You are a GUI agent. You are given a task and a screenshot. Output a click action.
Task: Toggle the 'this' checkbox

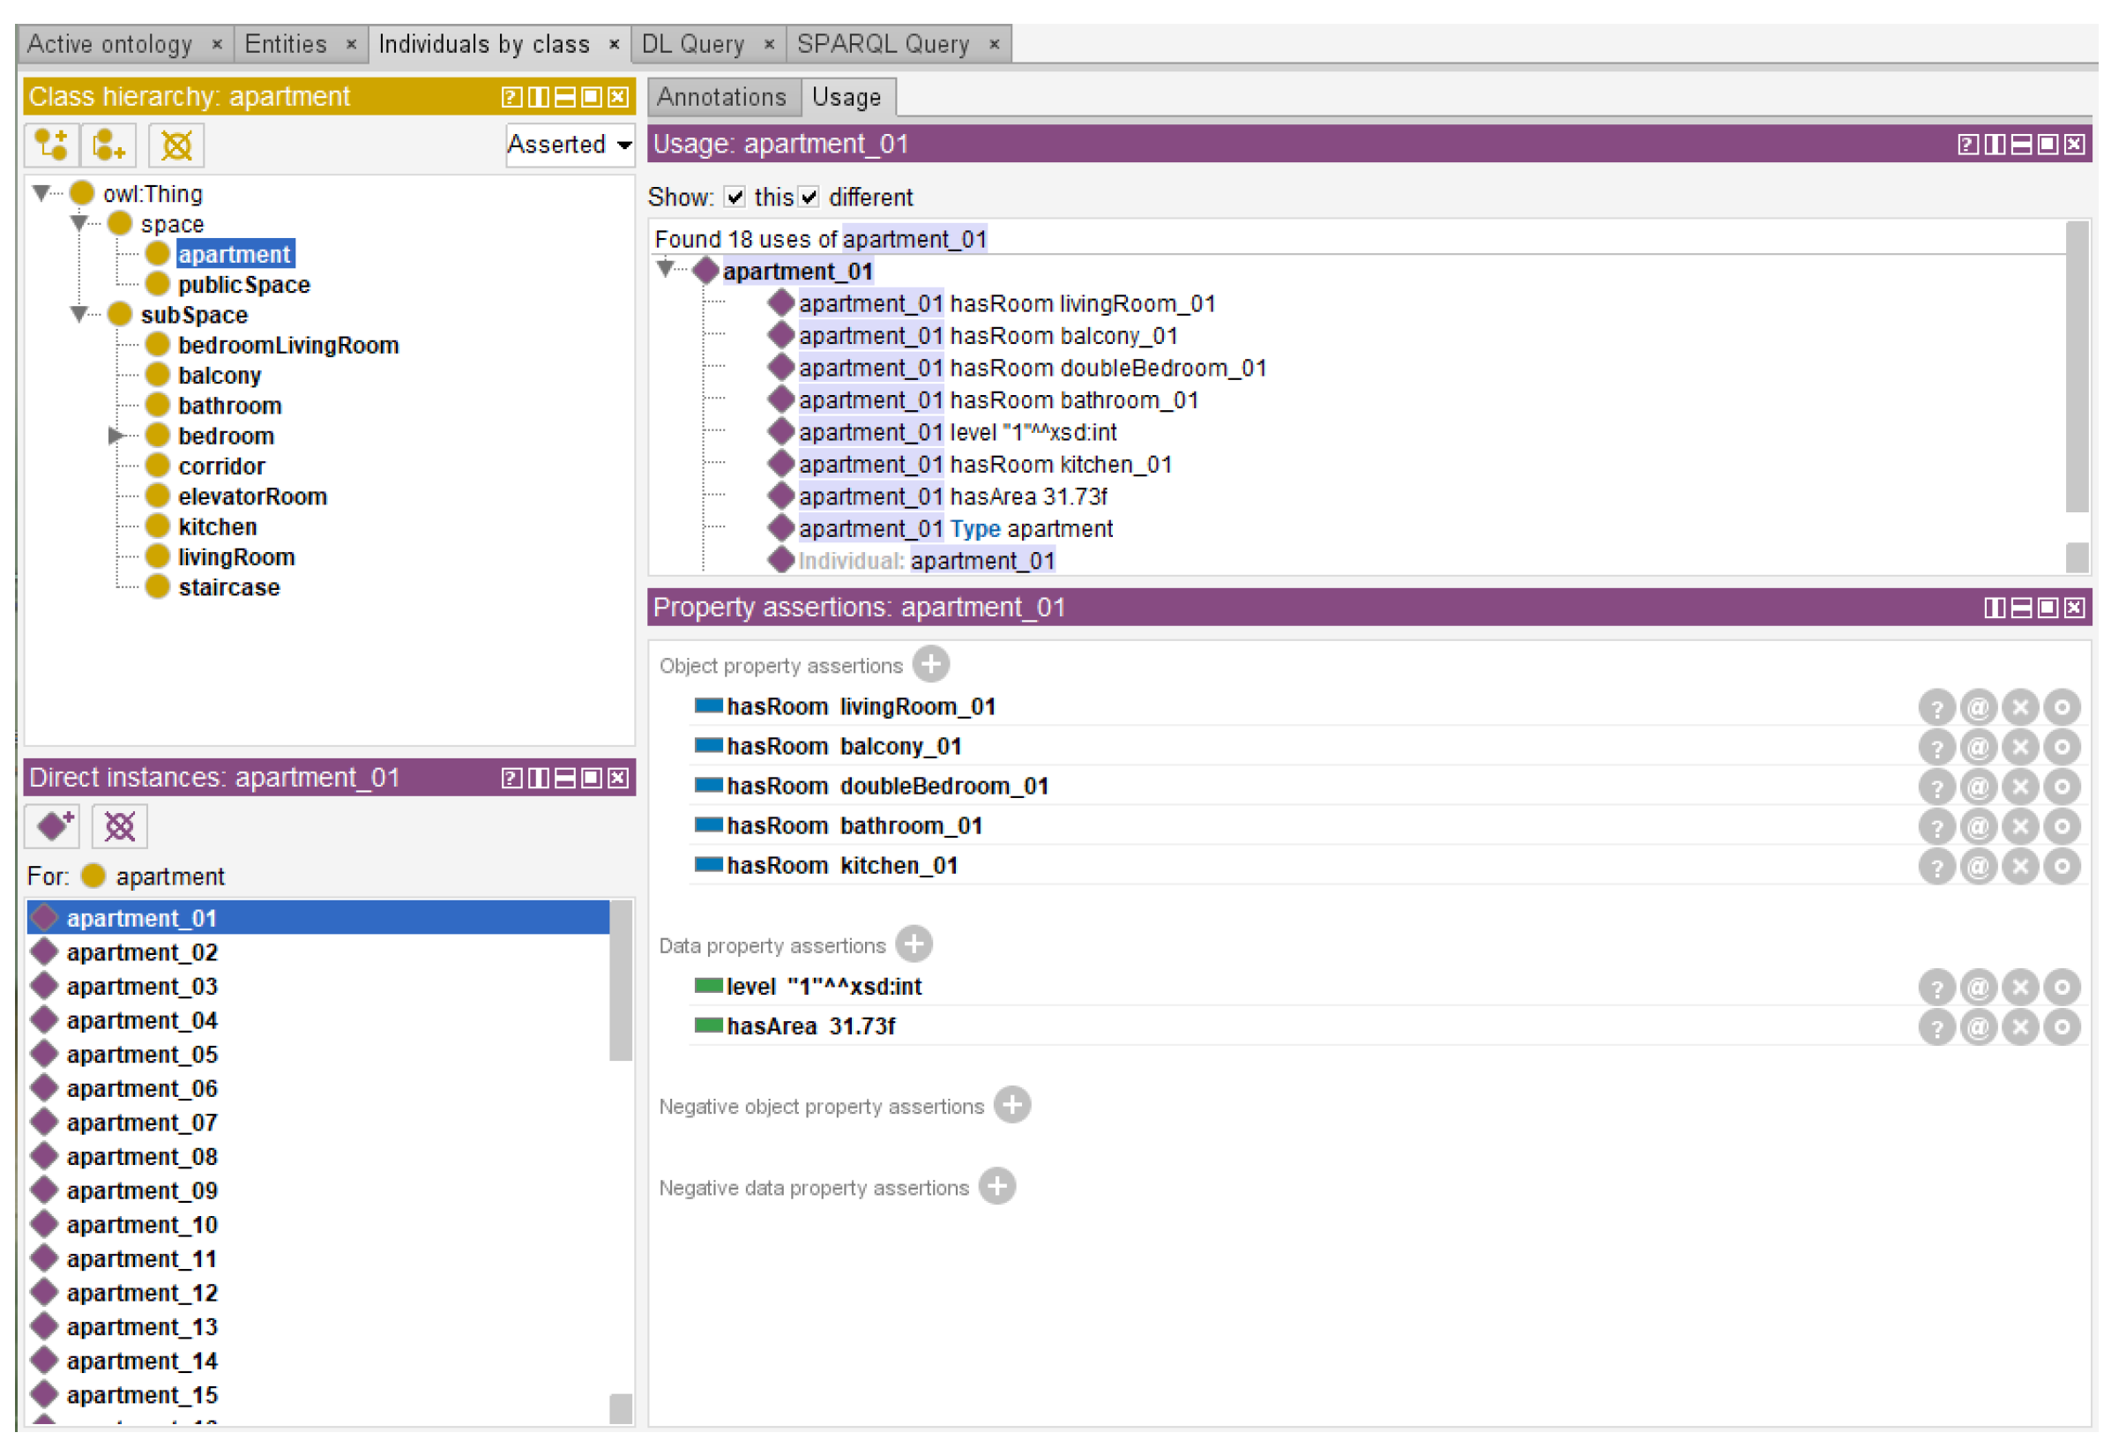[736, 197]
